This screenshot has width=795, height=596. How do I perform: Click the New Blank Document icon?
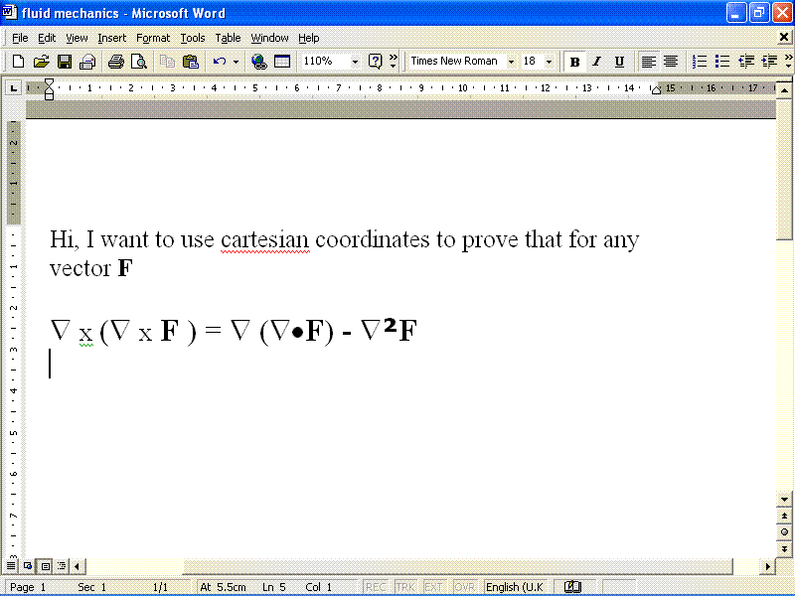pos(18,62)
